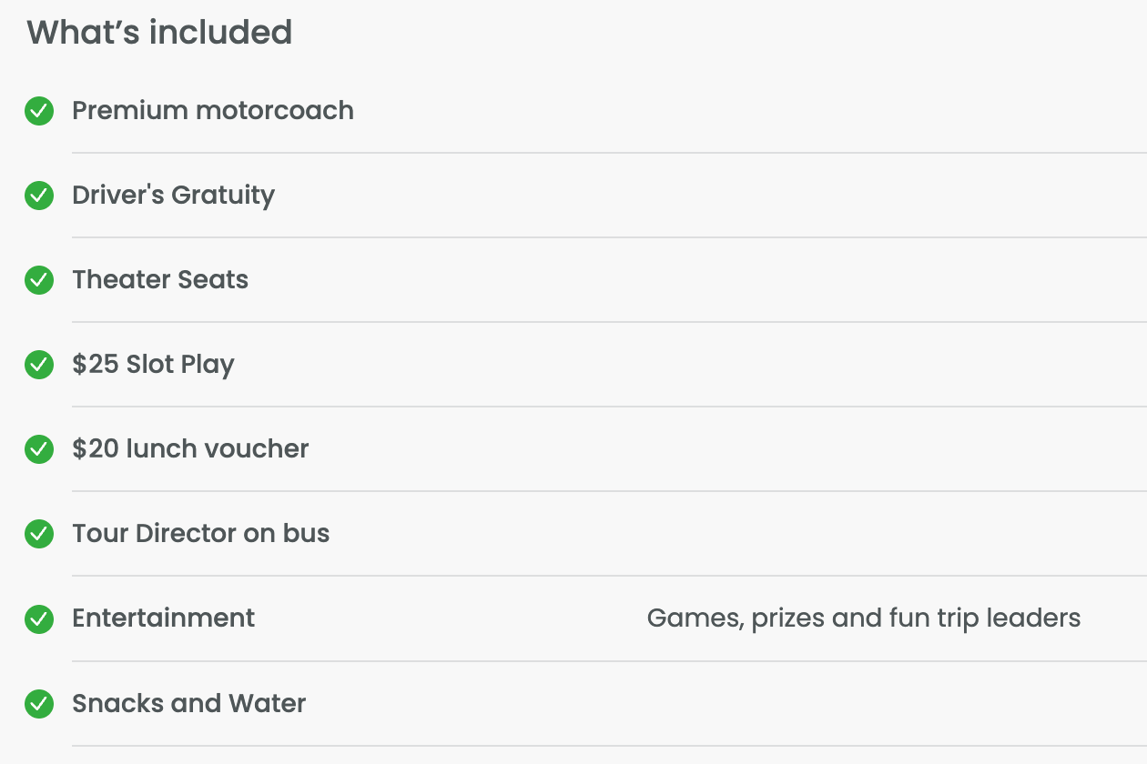Click the checkmark icon next to Driver's Gratuity
Image resolution: width=1147 pixels, height=764 pixels.
[39, 196]
